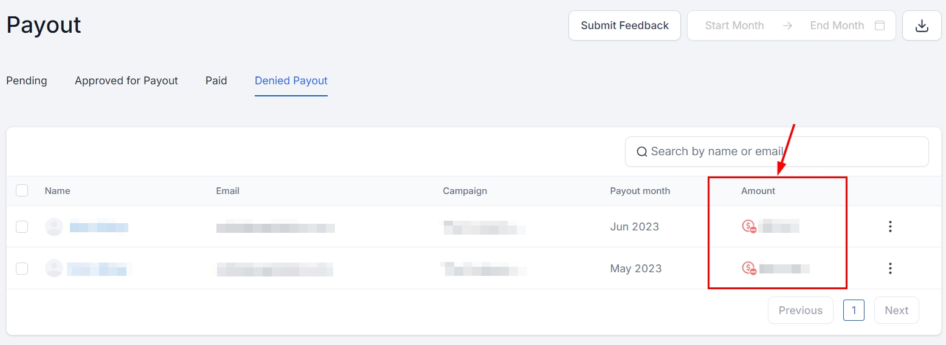Open three-dot menu for Jun 2023 row

pyautogui.click(x=890, y=227)
